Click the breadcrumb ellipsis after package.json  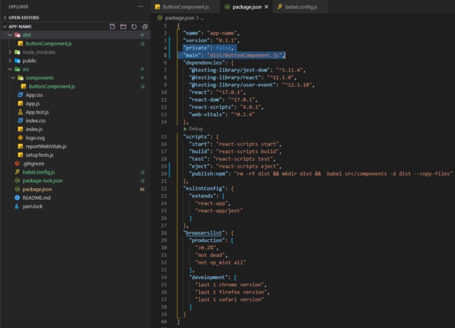click(202, 18)
